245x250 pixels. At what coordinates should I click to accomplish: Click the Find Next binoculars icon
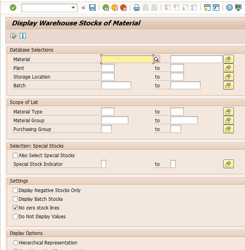(154, 8)
